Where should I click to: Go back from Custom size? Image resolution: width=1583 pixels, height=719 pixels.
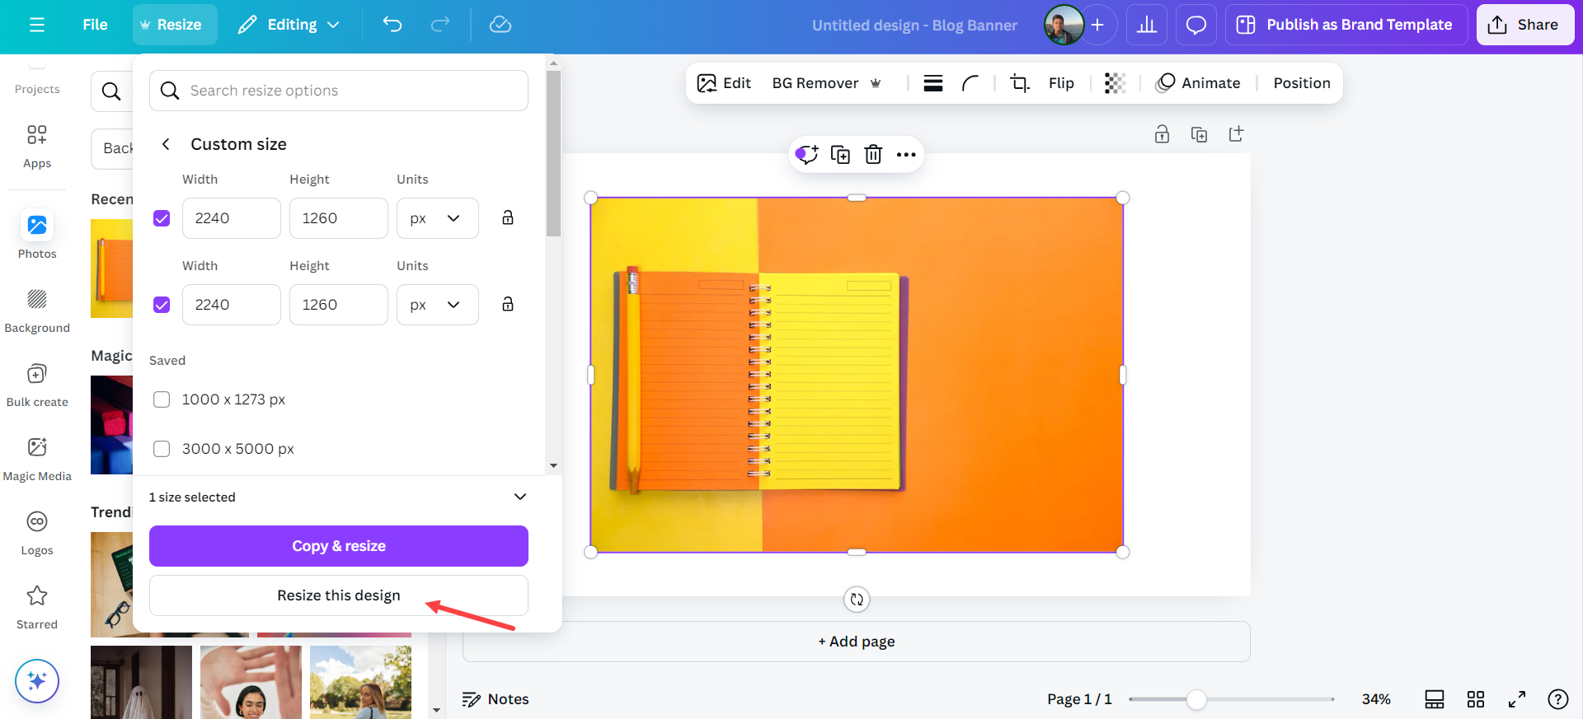pos(166,144)
